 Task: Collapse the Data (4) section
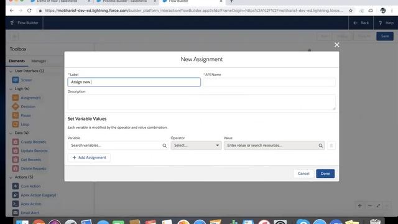(11, 133)
